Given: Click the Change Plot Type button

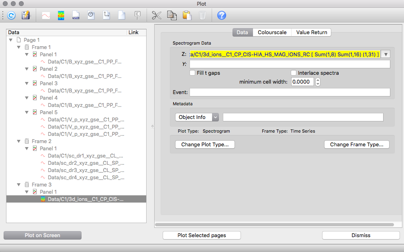Looking at the screenshot, I should pyautogui.click(x=205, y=144).
